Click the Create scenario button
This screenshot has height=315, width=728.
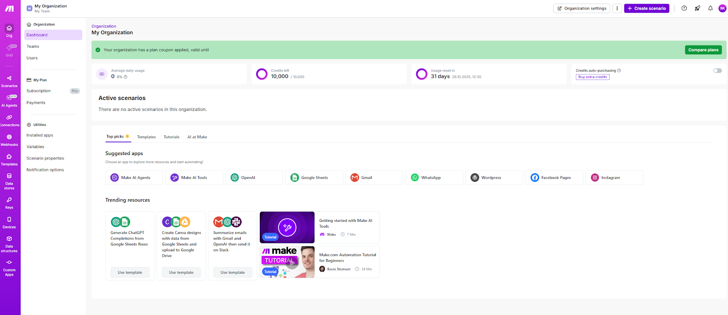647,8
